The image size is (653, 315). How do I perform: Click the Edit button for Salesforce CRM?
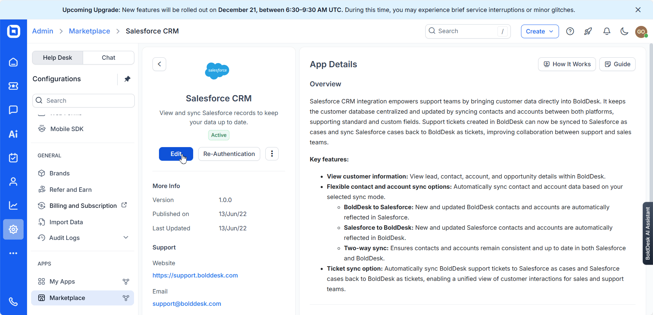(x=176, y=154)
